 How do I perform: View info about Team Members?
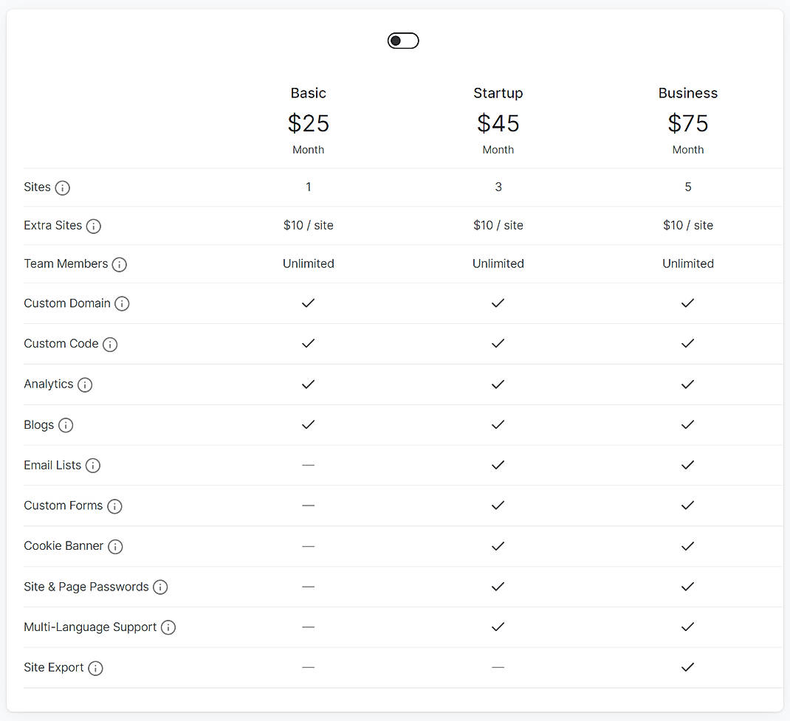click(119, 263)
